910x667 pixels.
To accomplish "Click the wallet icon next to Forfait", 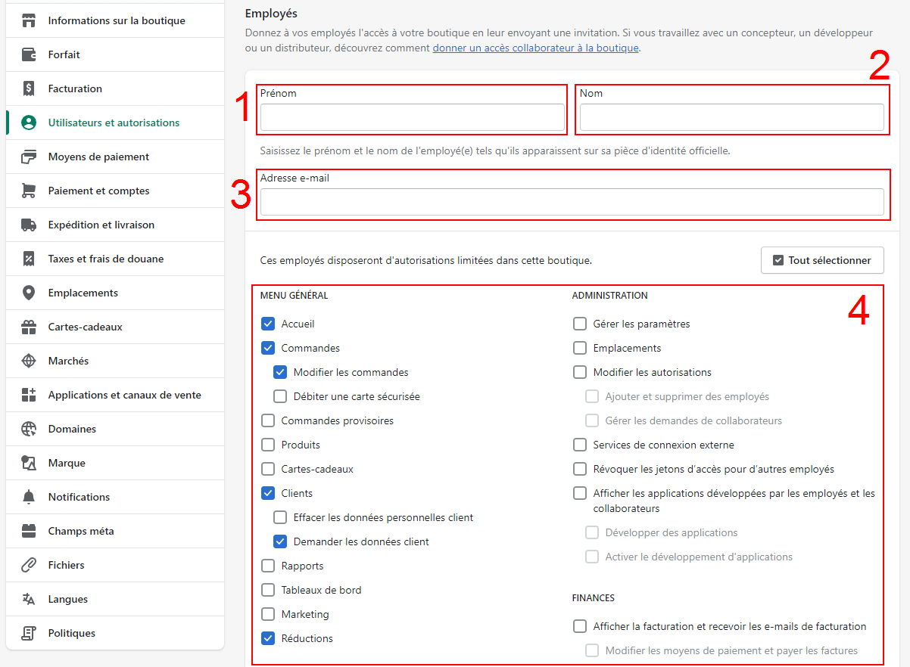I will click(x=29, y=54).
